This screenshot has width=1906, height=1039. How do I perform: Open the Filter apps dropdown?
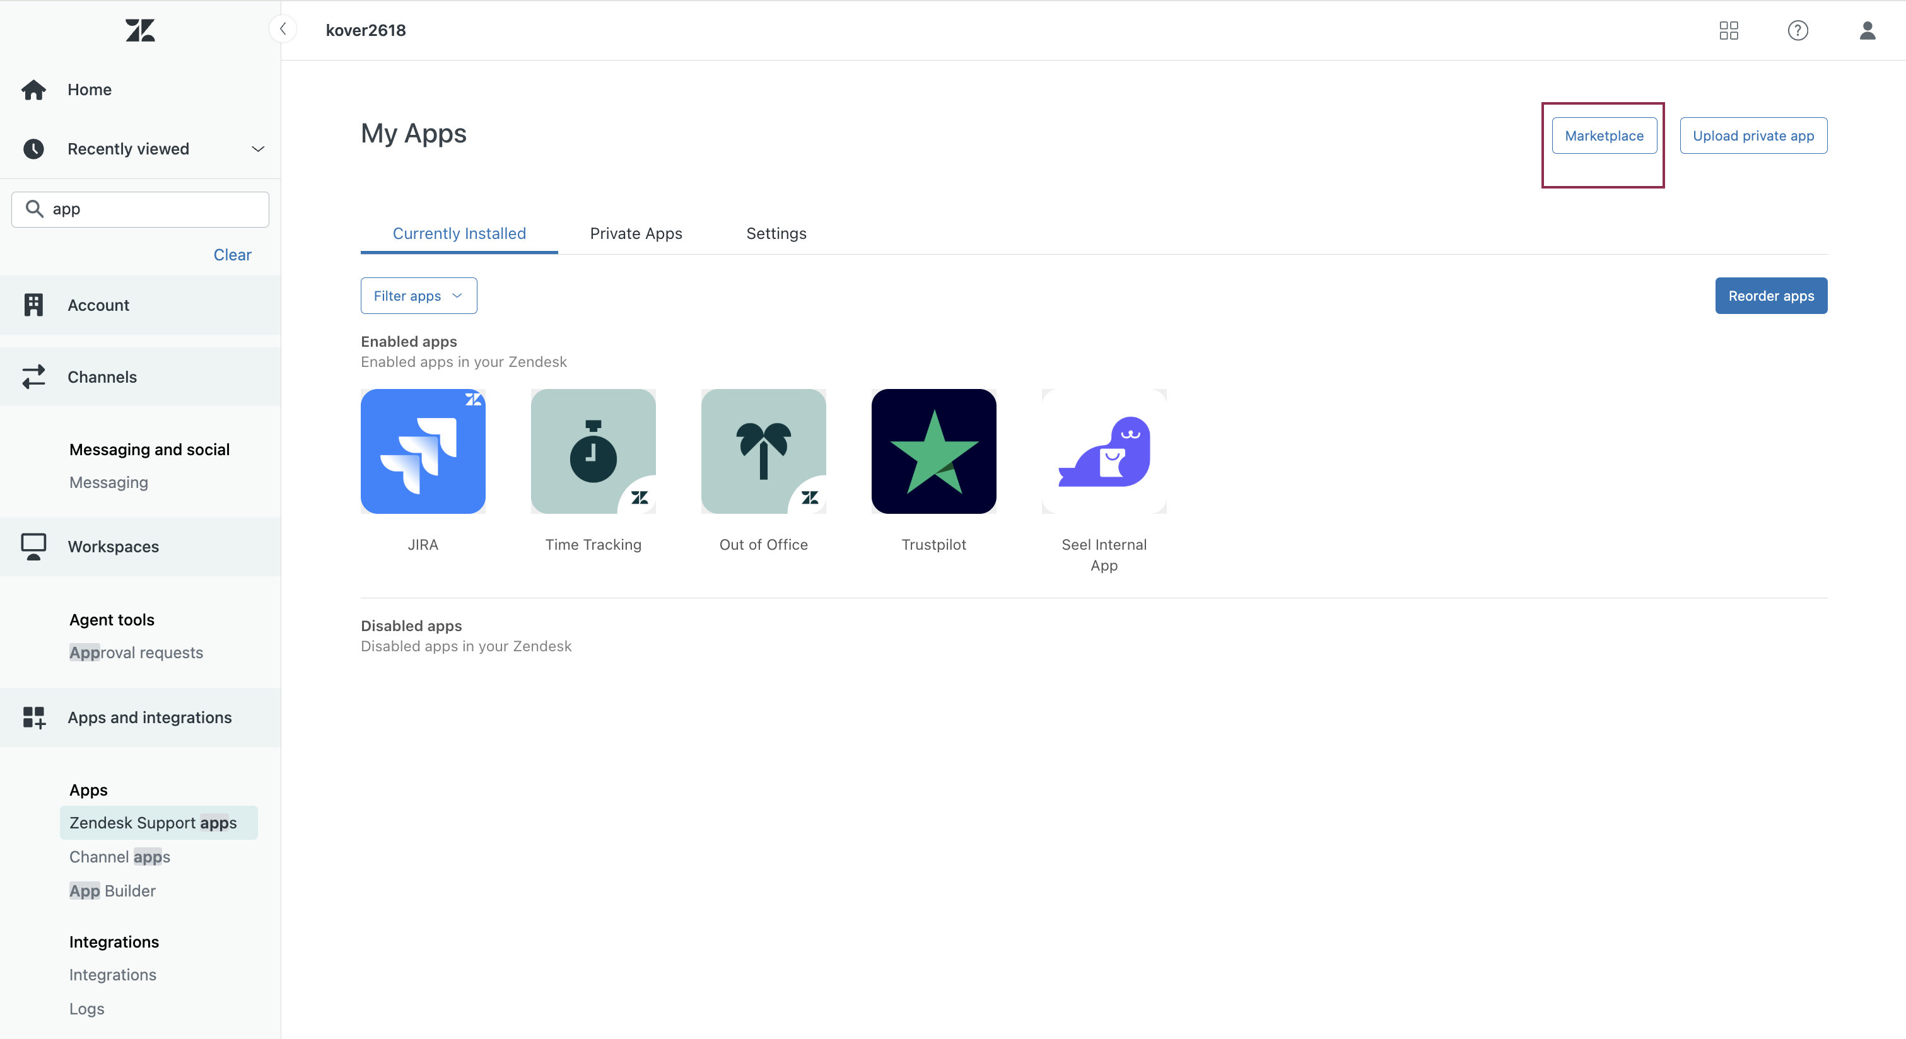[418, 296]
